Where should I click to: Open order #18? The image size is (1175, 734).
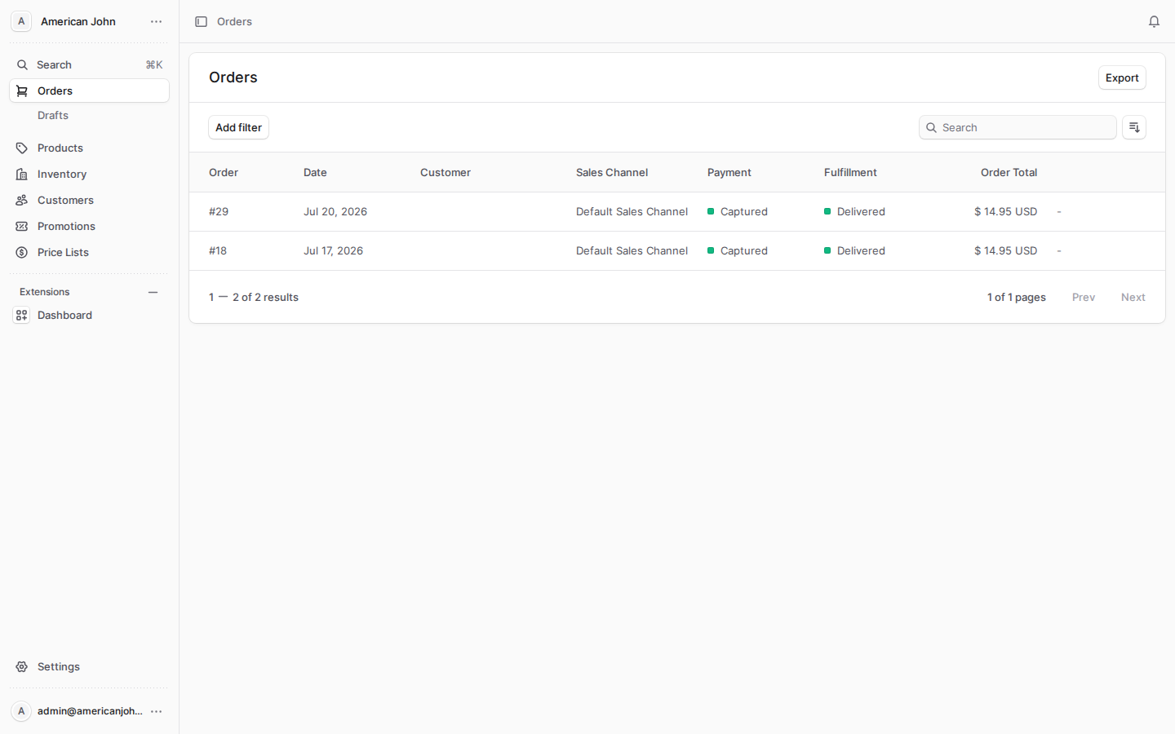[x=218, y=250]
